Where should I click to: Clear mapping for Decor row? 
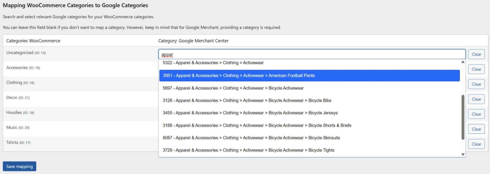476,99
